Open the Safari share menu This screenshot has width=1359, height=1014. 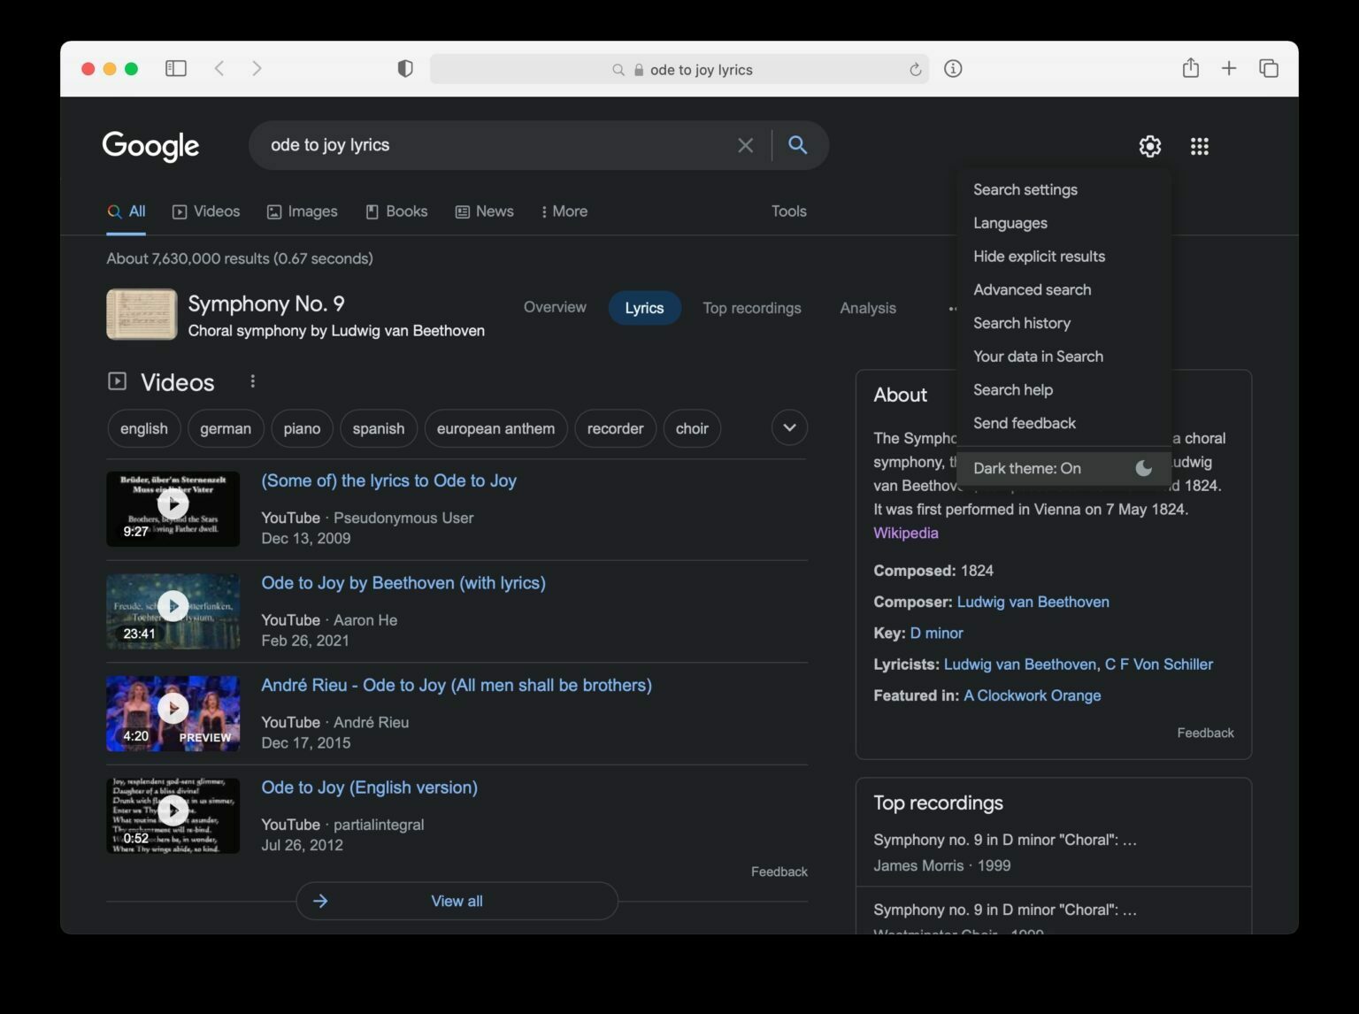[1191, 68]
